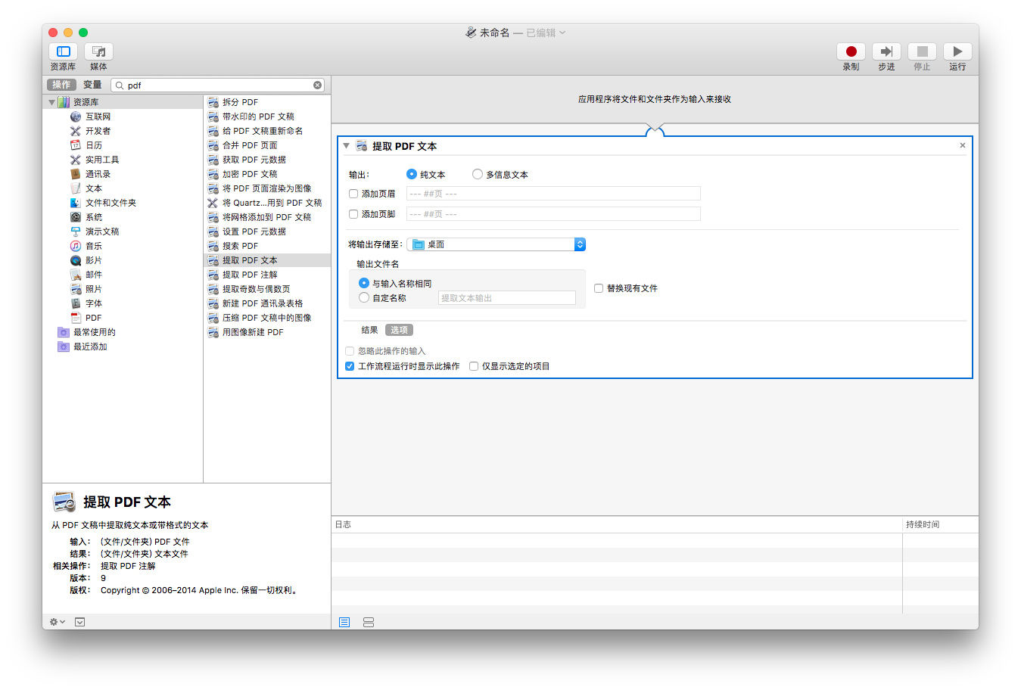Toggle the 资源库 library toolbar button
Image resolution: width=1021 pixels, height=690 pixels.
(x=64, y=51)
